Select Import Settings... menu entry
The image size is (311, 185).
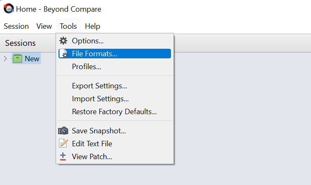pyautogui.click(x=100, y=99)
